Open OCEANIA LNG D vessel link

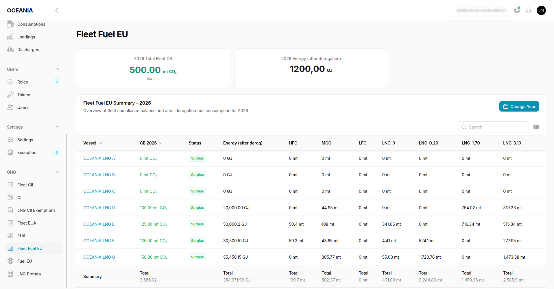pos(99,208)
